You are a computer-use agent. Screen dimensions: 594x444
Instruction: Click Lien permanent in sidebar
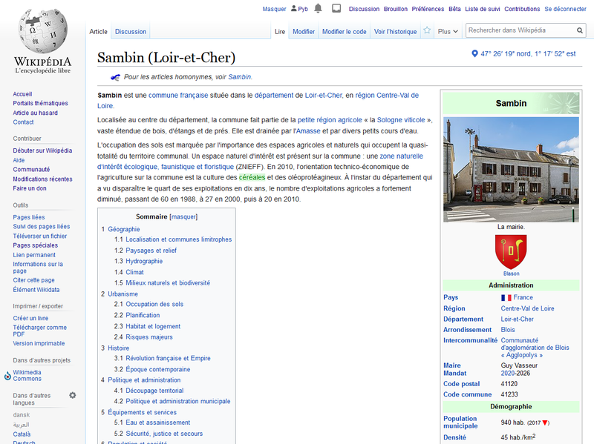pos(34,255)
